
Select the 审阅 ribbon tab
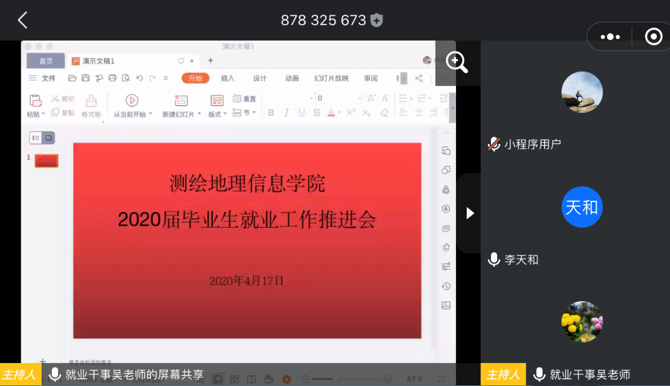[x=371, y=78]
